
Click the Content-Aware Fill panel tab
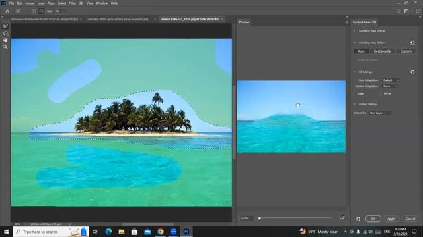coord(364,22)
